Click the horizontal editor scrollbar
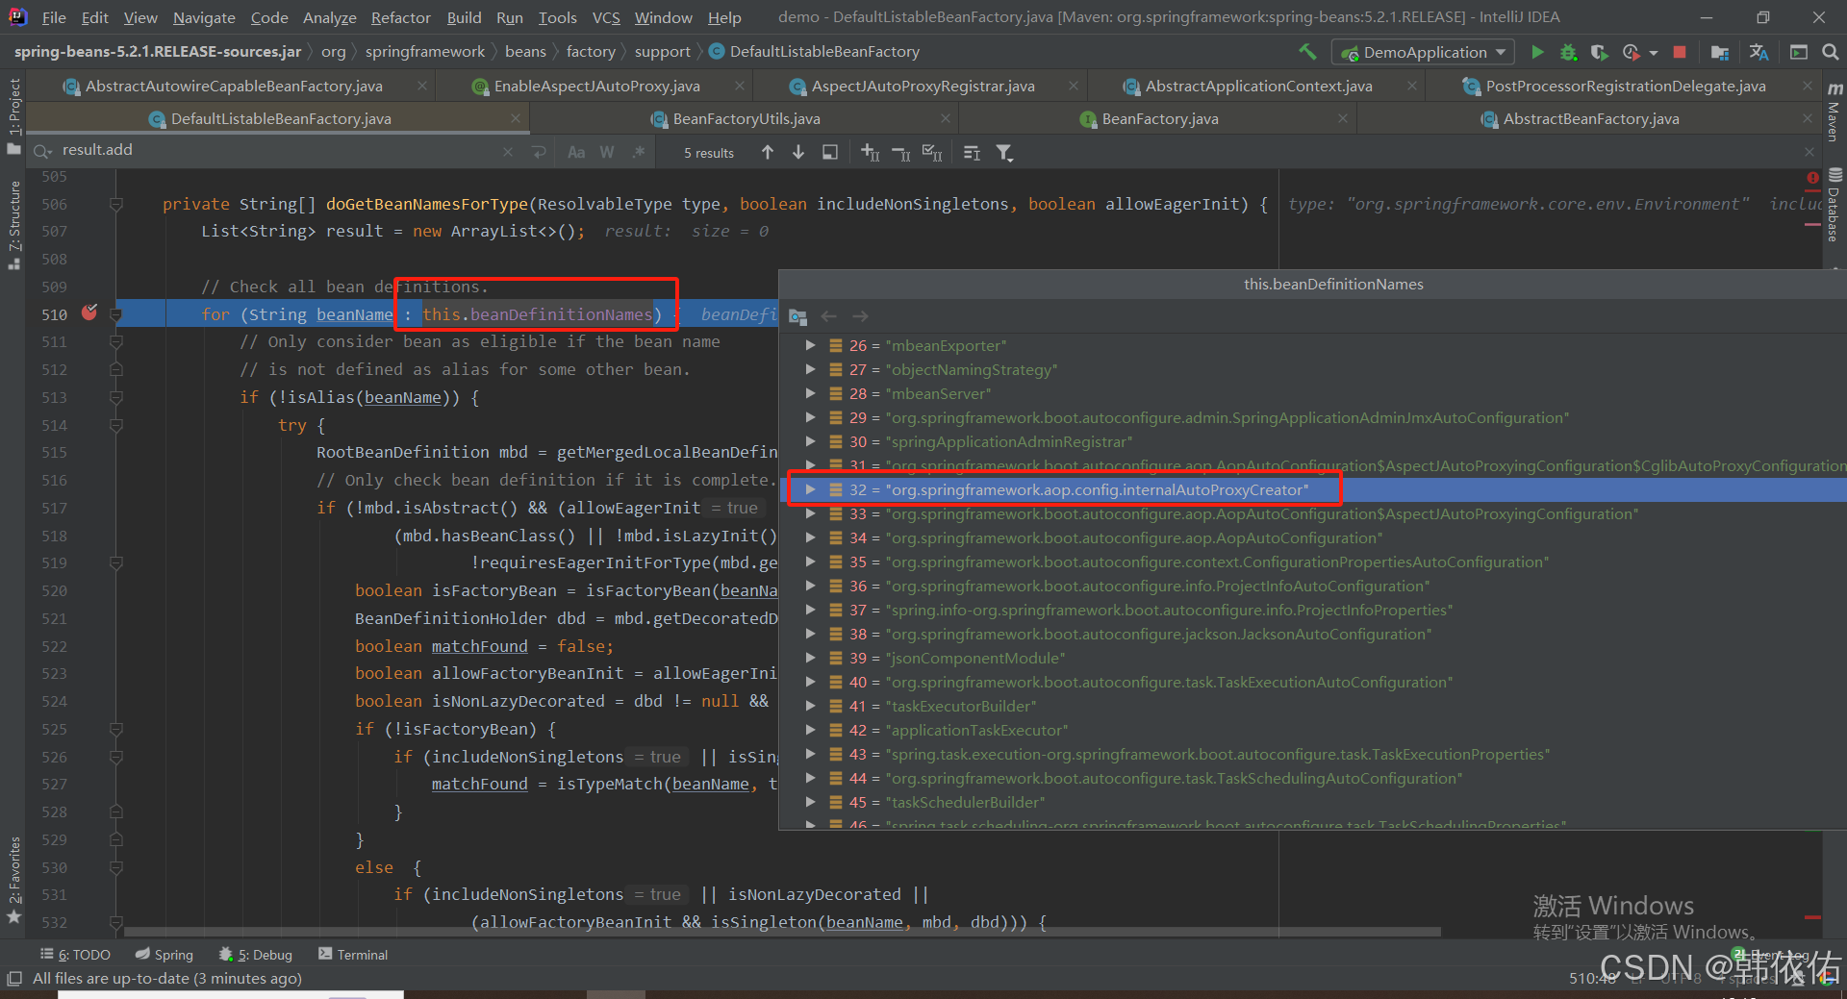Screen dimensions: 1847x999 [781, 931]
